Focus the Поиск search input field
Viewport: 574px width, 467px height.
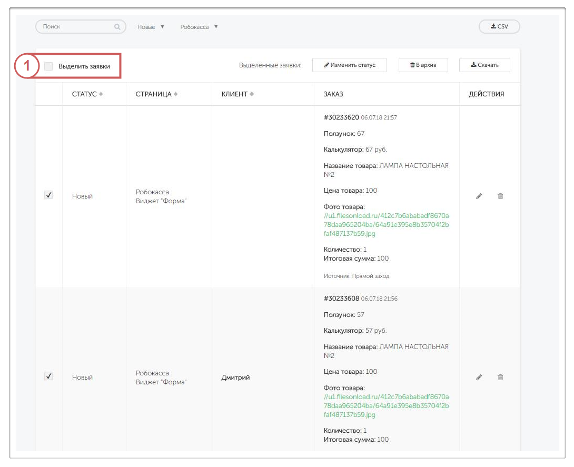click(76, 27)
